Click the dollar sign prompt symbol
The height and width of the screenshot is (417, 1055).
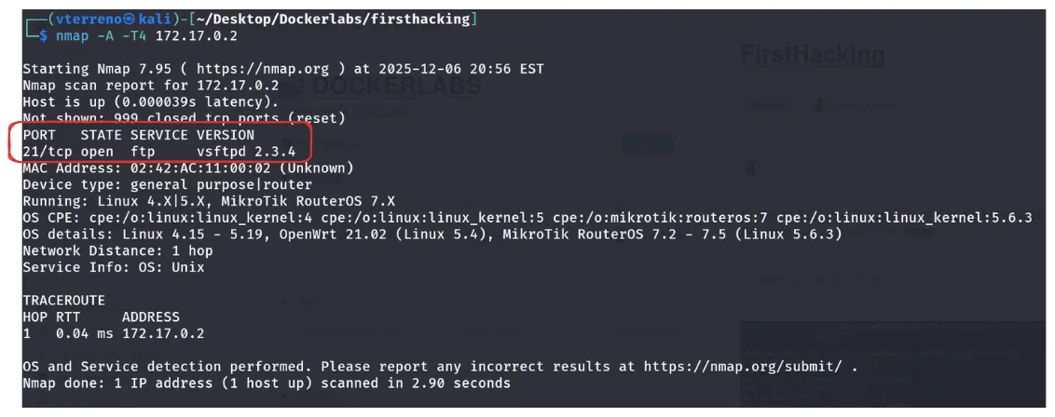coord(40,34)
